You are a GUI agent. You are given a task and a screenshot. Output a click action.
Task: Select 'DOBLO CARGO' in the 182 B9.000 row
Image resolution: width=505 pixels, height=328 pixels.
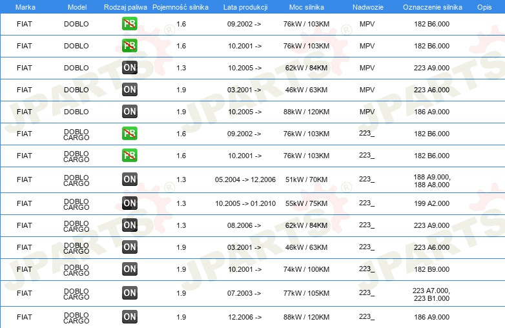pos(76,270)
